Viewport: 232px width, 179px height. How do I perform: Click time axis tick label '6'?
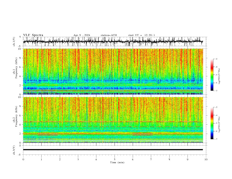[133, 159]
